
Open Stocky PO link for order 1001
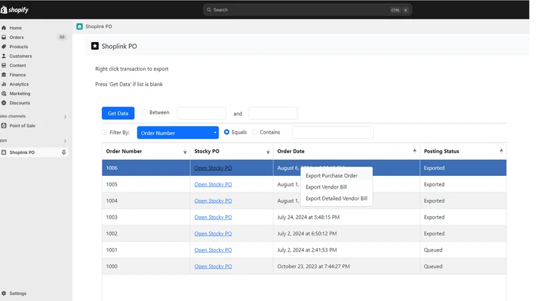pyautogui.click(x=213, y=249)
